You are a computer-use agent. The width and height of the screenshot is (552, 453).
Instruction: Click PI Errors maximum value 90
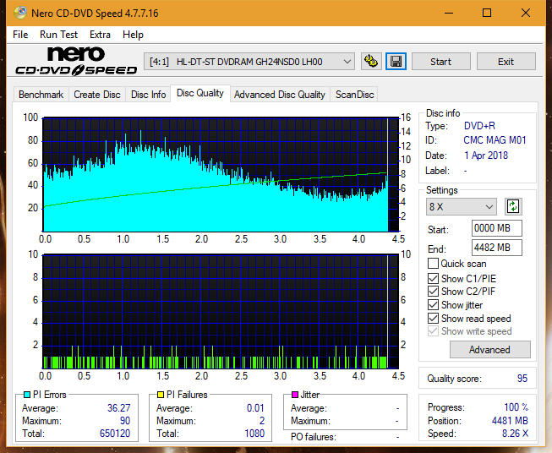click(x=125, y=421)
